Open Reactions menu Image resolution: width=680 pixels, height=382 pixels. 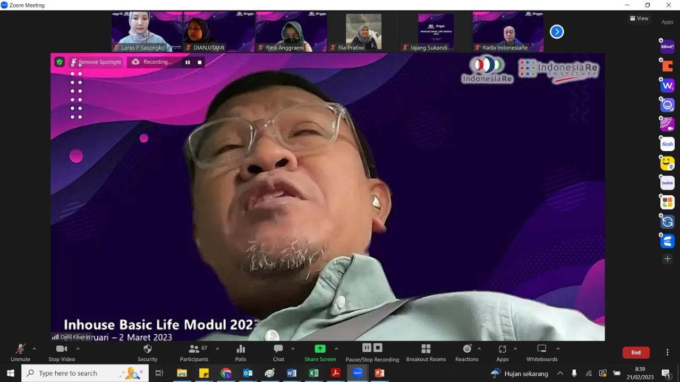tap(467, 353)
